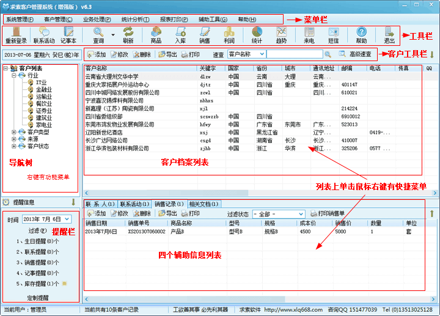Open 联系活动 from the main toolbar

click(43, 35)
